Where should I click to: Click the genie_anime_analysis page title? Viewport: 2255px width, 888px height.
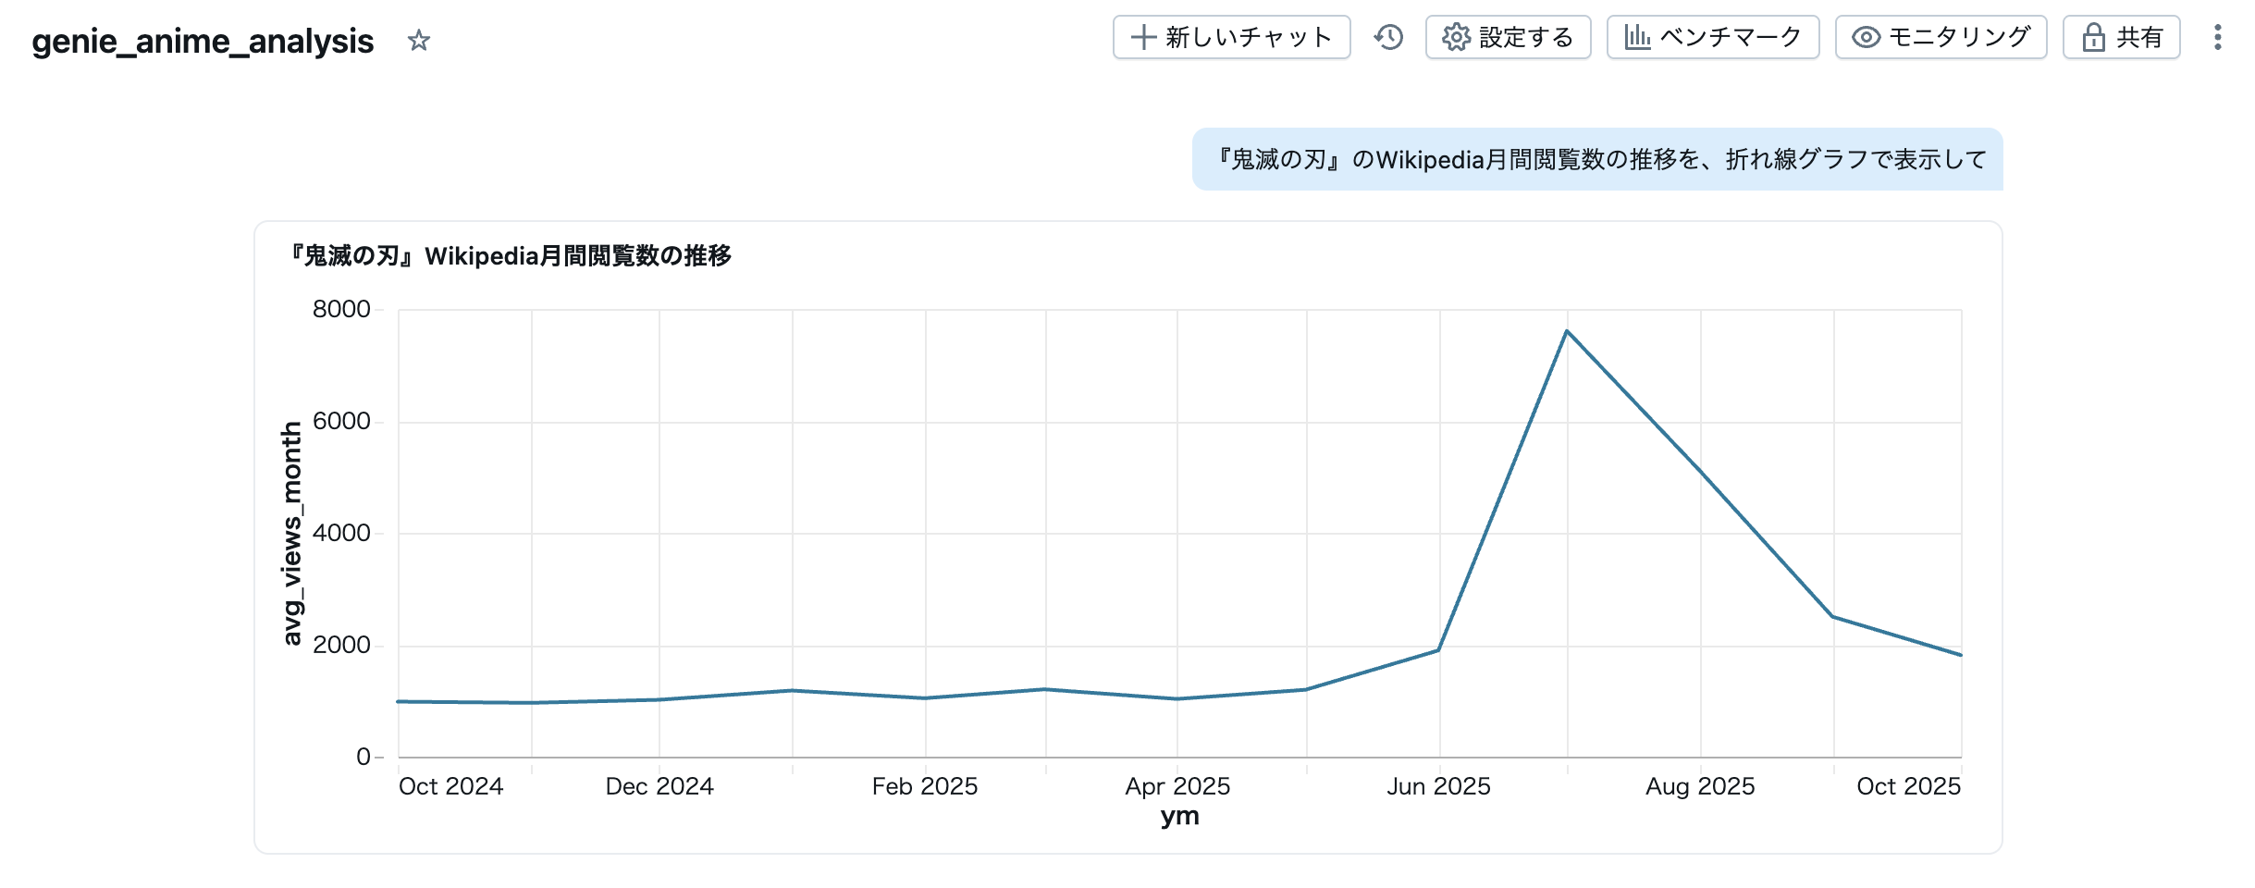click(203, 41)
